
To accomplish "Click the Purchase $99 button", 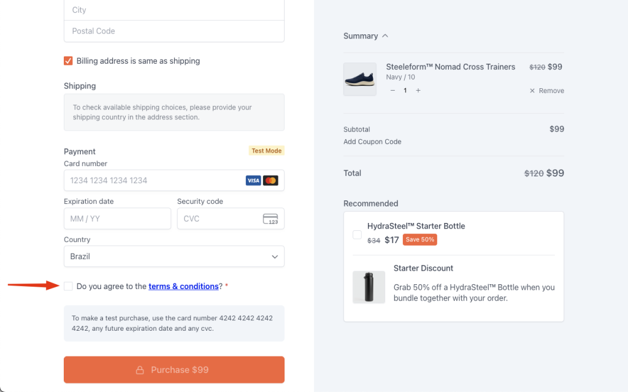I will 174,369.
